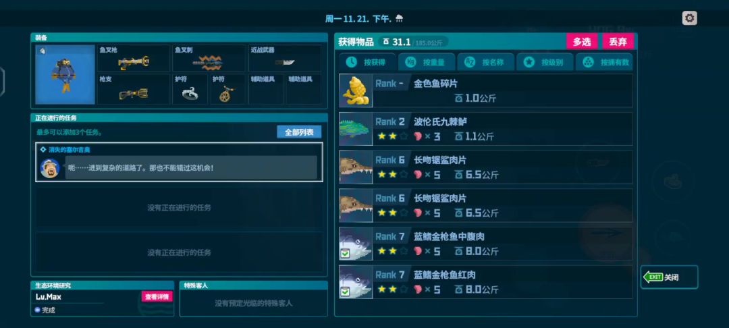This screenshot has width=729, height=328.
Task: Sort items by weight tab
Action: coord(427,62)
